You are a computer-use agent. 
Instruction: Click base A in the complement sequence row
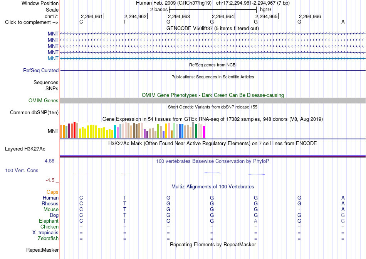(x=343, y=22)
